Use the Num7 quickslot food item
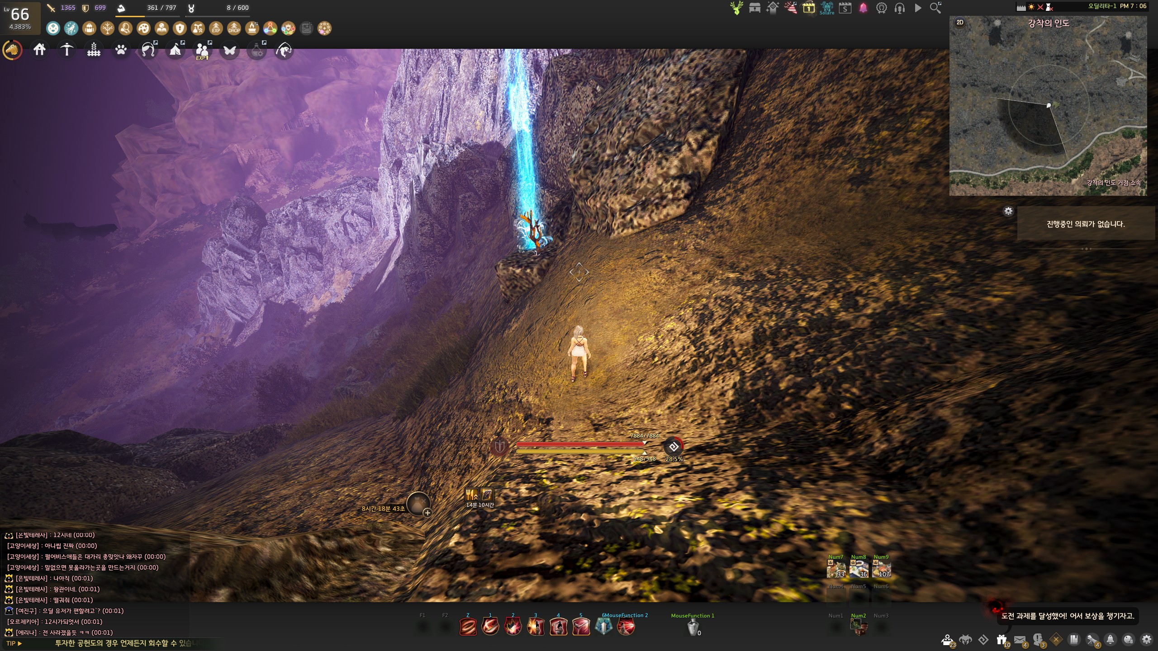 pyautogui.click(x=836, y=569)
